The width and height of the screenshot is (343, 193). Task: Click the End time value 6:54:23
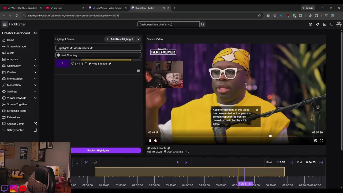[311, 162]
